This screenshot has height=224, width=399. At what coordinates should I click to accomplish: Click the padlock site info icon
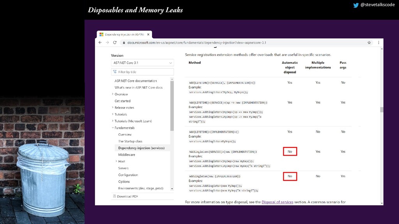tap(124, 43)
